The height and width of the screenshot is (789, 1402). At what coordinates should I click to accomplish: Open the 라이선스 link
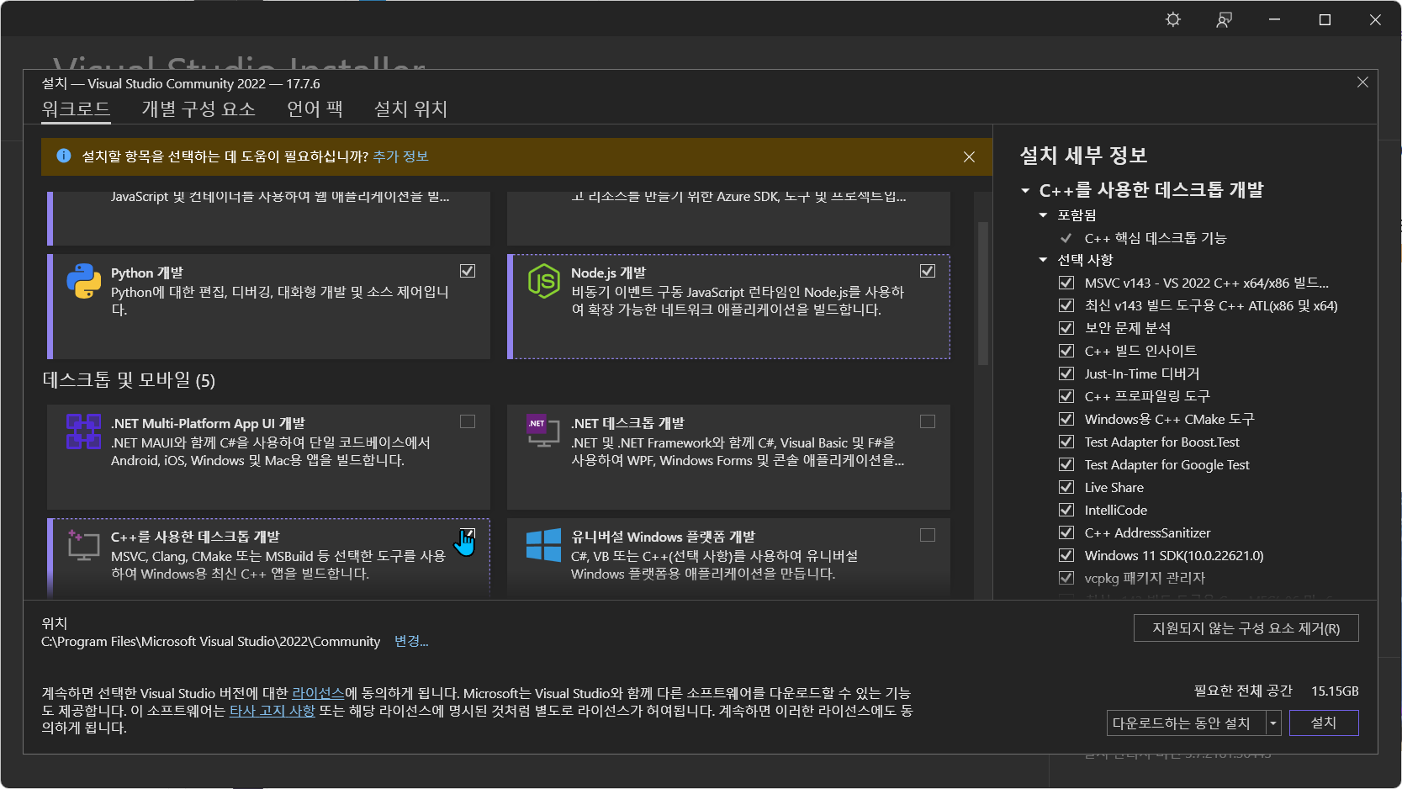(318, 693)
